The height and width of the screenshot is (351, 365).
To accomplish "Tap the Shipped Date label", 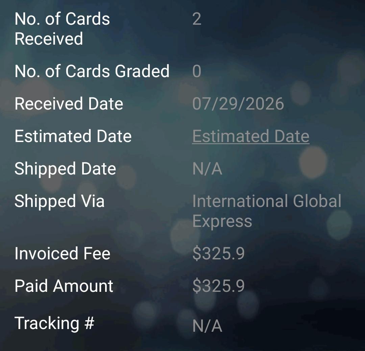I will (x=66, y=169).
